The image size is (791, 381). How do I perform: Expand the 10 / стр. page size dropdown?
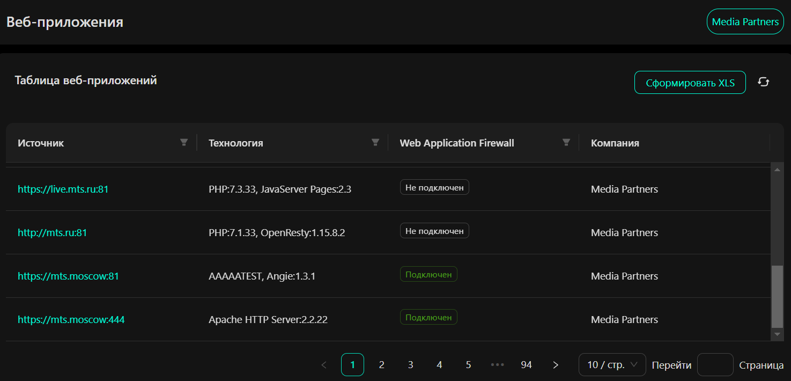[x=612, y=365]
